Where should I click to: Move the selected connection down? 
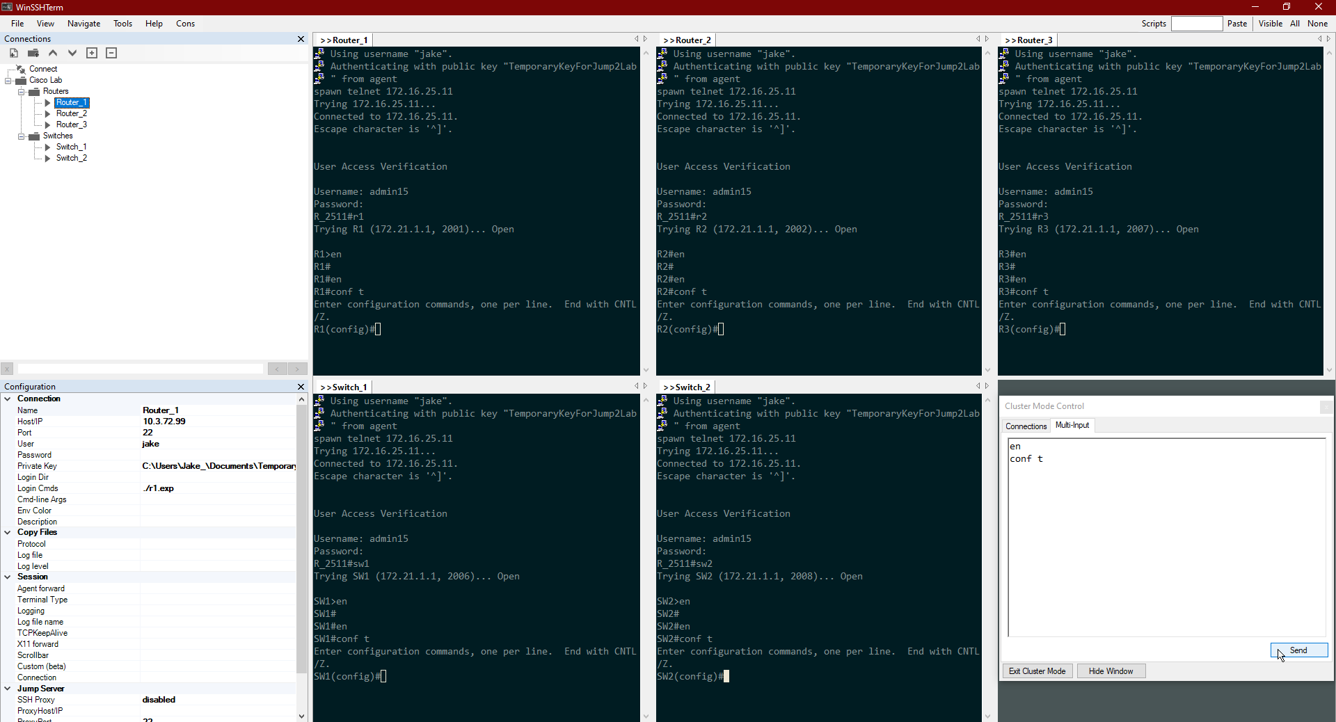(x=72, y=53)
